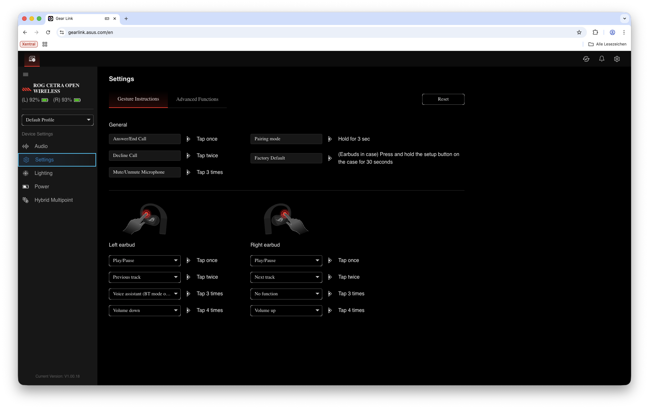Open the app settings gear in the top right
Viewport: 649px width, 409px height.
[617, 59]
